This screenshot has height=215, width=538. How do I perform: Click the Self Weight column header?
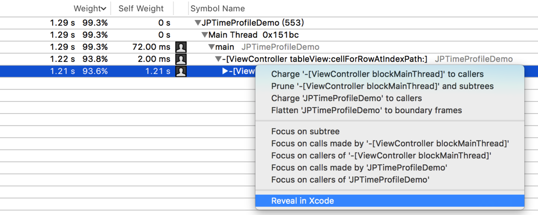(x=141, y=9)
